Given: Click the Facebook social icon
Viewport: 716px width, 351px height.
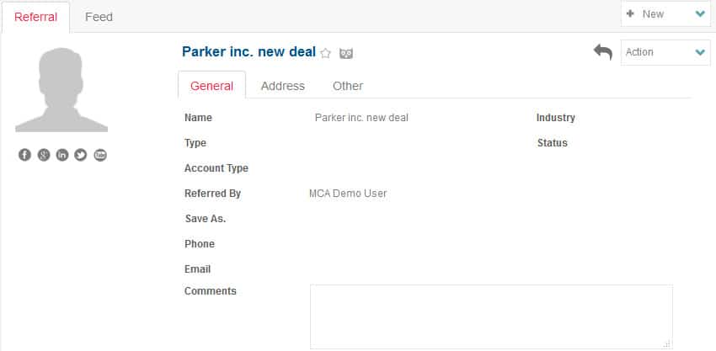Looking at the screenshot, I should (24, 155).
